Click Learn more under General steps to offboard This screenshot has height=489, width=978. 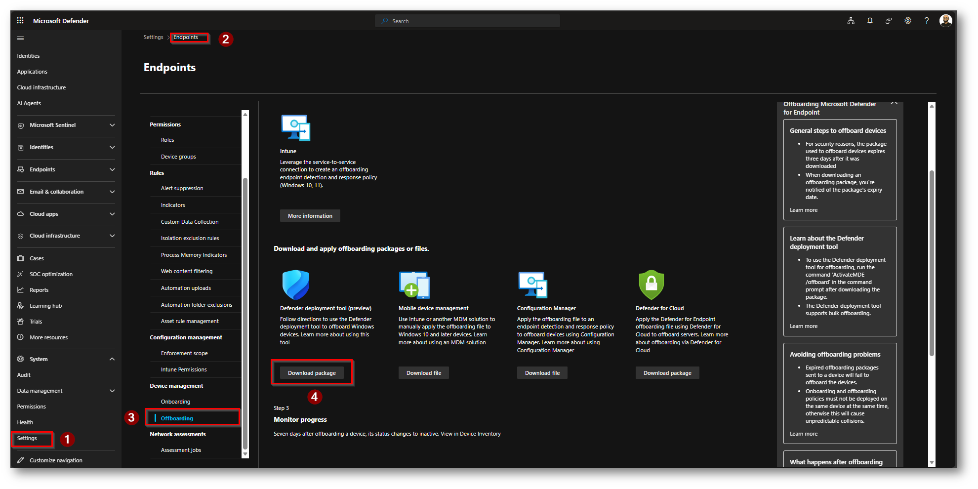click(804, 210)
